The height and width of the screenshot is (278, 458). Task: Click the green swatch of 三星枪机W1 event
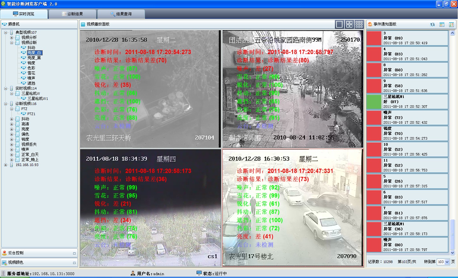(x=374, y=101)
